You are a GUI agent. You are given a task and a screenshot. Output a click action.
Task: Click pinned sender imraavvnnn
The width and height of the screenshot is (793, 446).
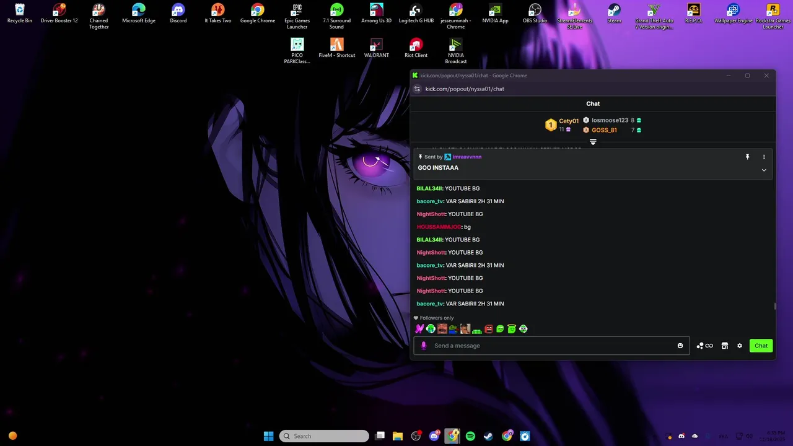(x=467, y=157)
